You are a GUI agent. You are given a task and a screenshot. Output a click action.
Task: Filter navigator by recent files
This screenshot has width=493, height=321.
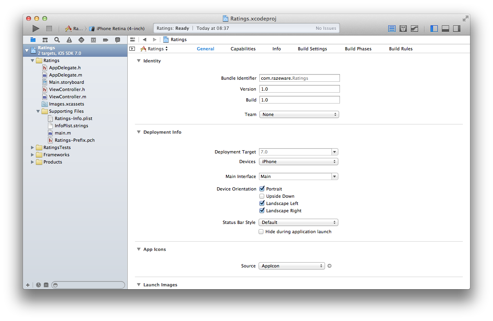(38, 285)
